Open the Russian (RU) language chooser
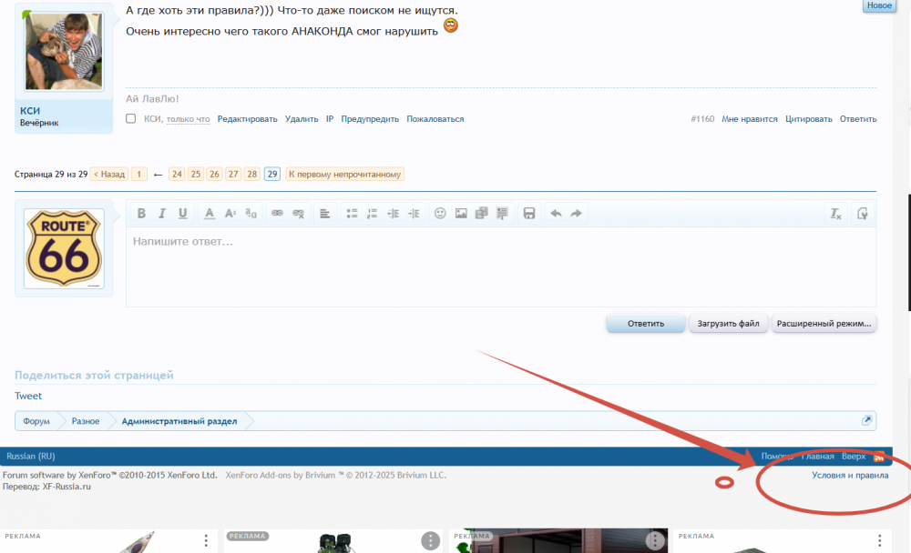Screen dimensions: 911x553 (x=31, y=457)
